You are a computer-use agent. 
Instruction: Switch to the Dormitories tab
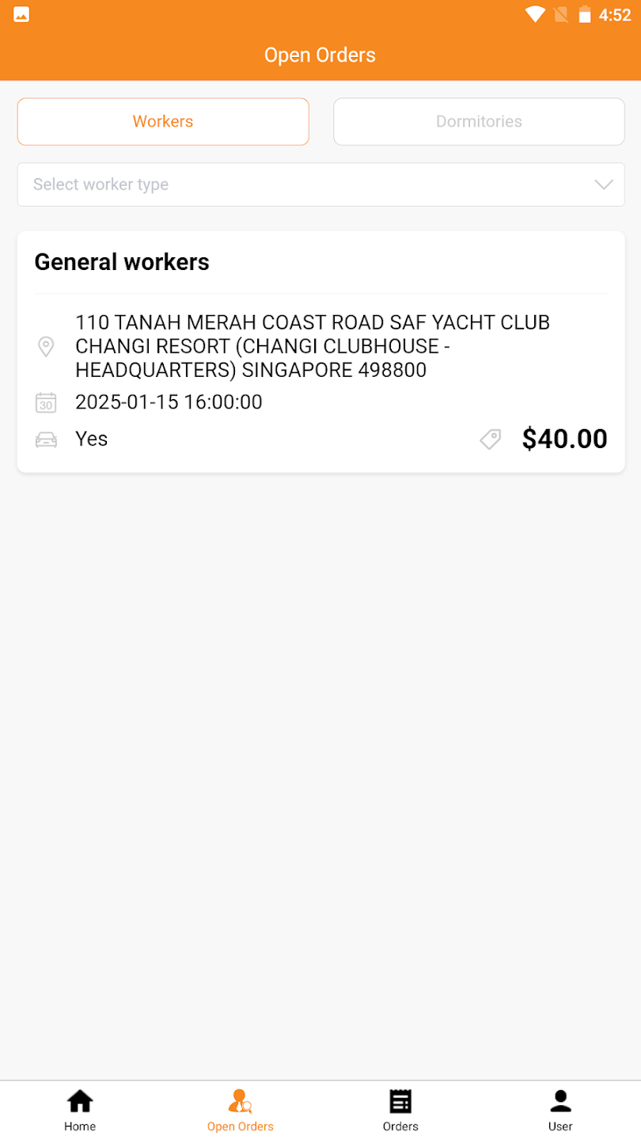[x=479, y=121]
